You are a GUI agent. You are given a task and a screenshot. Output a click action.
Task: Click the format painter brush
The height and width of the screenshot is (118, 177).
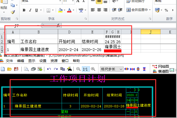[x=13, y=12]
